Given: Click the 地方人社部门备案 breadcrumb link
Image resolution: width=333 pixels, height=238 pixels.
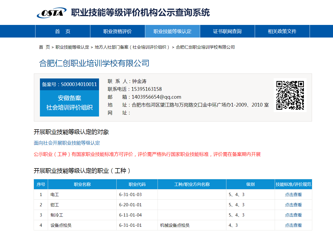Looking at the screenshot, I should (132, 47).
